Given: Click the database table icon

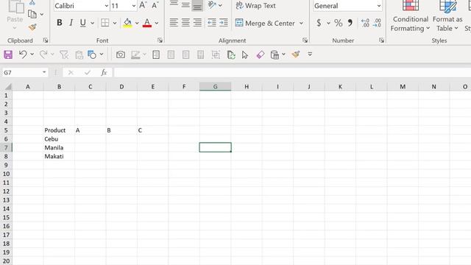Looking at the screenshot, I should pos(275,54).
